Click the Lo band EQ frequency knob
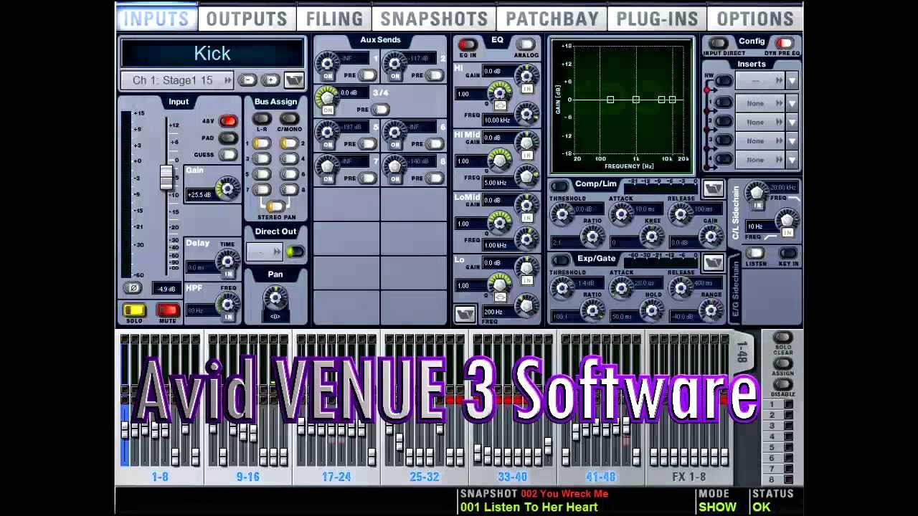The width and height of the screenshot is (918, 516). (527, 305)
